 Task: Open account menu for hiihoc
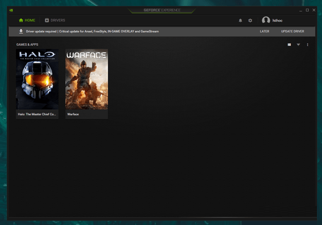coord(277,21)
